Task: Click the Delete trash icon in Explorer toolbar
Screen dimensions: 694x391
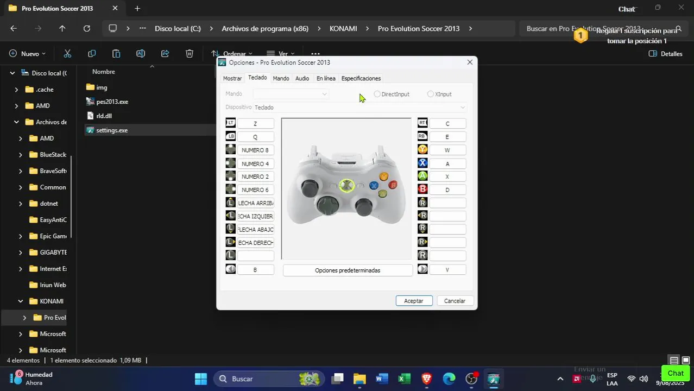Action: pos(190,54)
